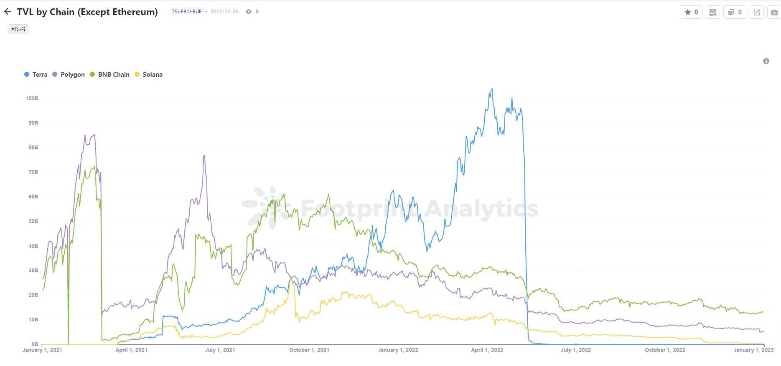
Task: Toggle Solana legend entry
Action: click(152, 75)
